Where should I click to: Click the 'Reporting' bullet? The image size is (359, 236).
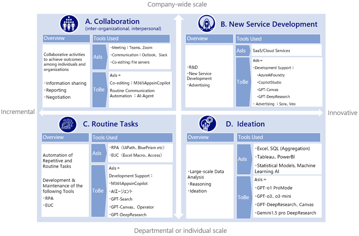tap(55, 90)
